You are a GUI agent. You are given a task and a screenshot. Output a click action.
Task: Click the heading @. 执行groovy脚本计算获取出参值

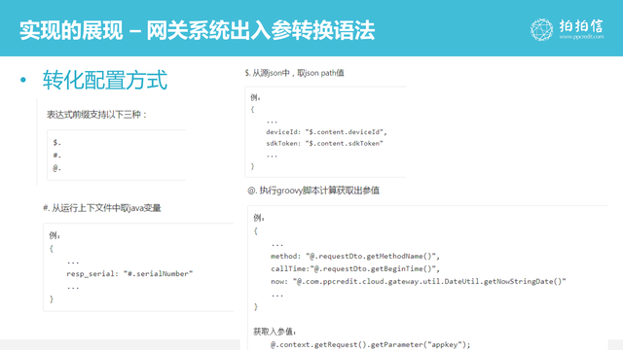(x=313, y=191)
